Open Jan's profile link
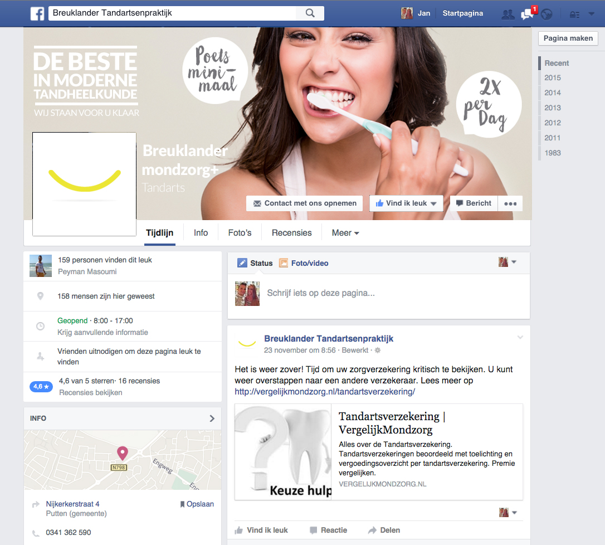The image size is (605, 545). click(423, 13)
